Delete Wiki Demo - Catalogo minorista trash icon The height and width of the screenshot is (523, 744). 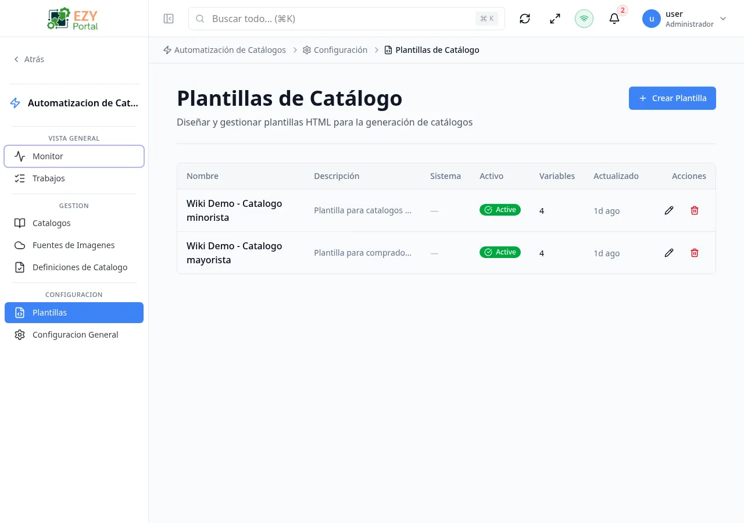click(x=695, y=210)
